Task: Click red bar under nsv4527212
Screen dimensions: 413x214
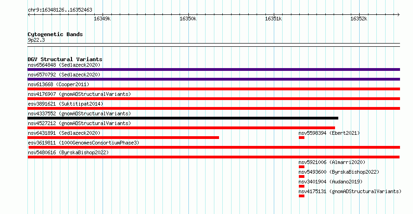Action: click(181, 128)
